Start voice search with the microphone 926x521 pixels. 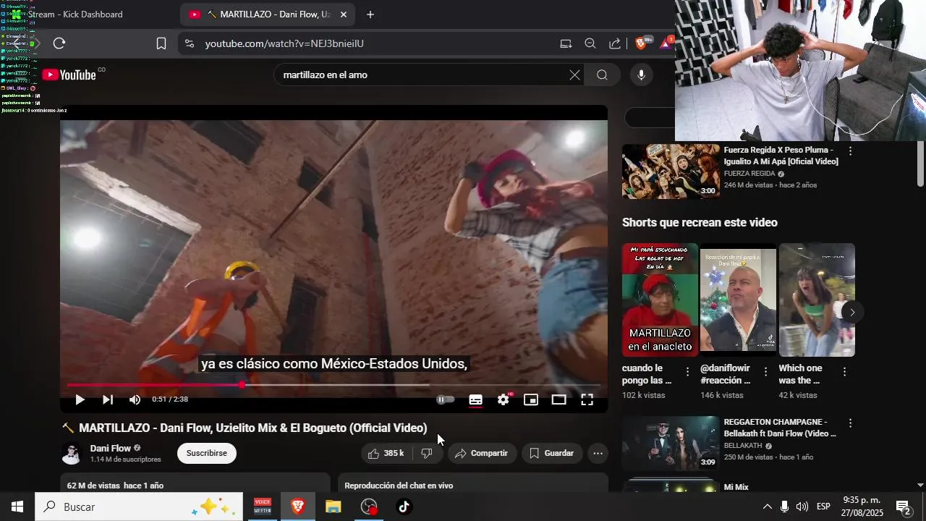tap(641, 75)
